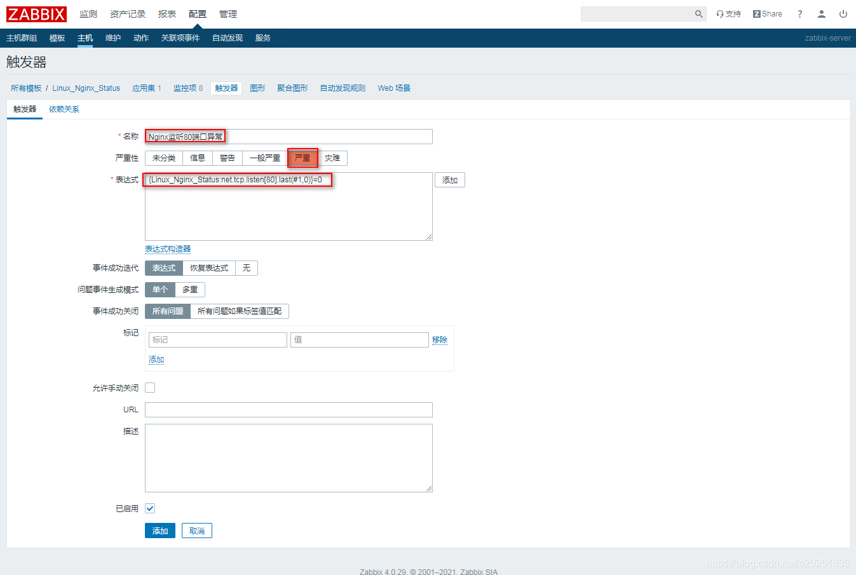Screen dimensions: 856x575
Task: Click the logout power icon
Action: (843, 14)
